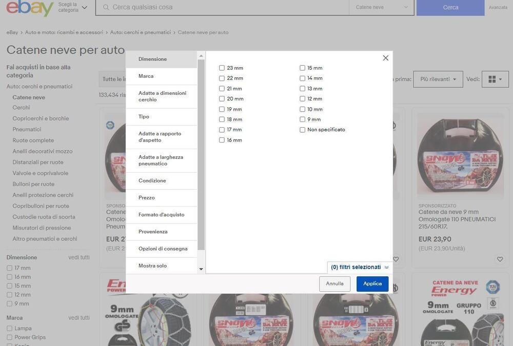Open the Catene da neve 9 mm thumbnail
This screenshot has height=346, width=513.
tap(461, 156)
